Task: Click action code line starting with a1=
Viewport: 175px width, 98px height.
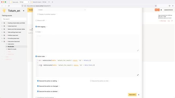Action: pyautogui.click(x=65, y=60)
